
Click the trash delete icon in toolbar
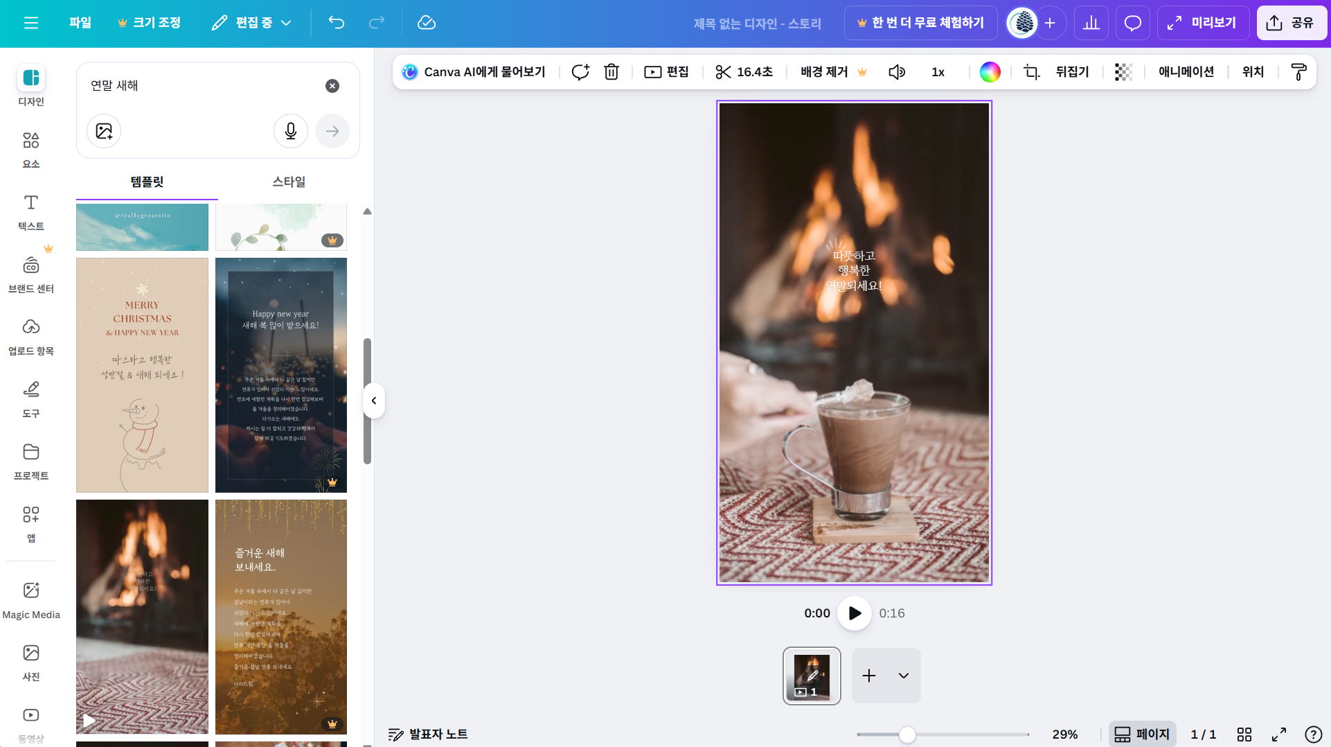pos(611,72)
